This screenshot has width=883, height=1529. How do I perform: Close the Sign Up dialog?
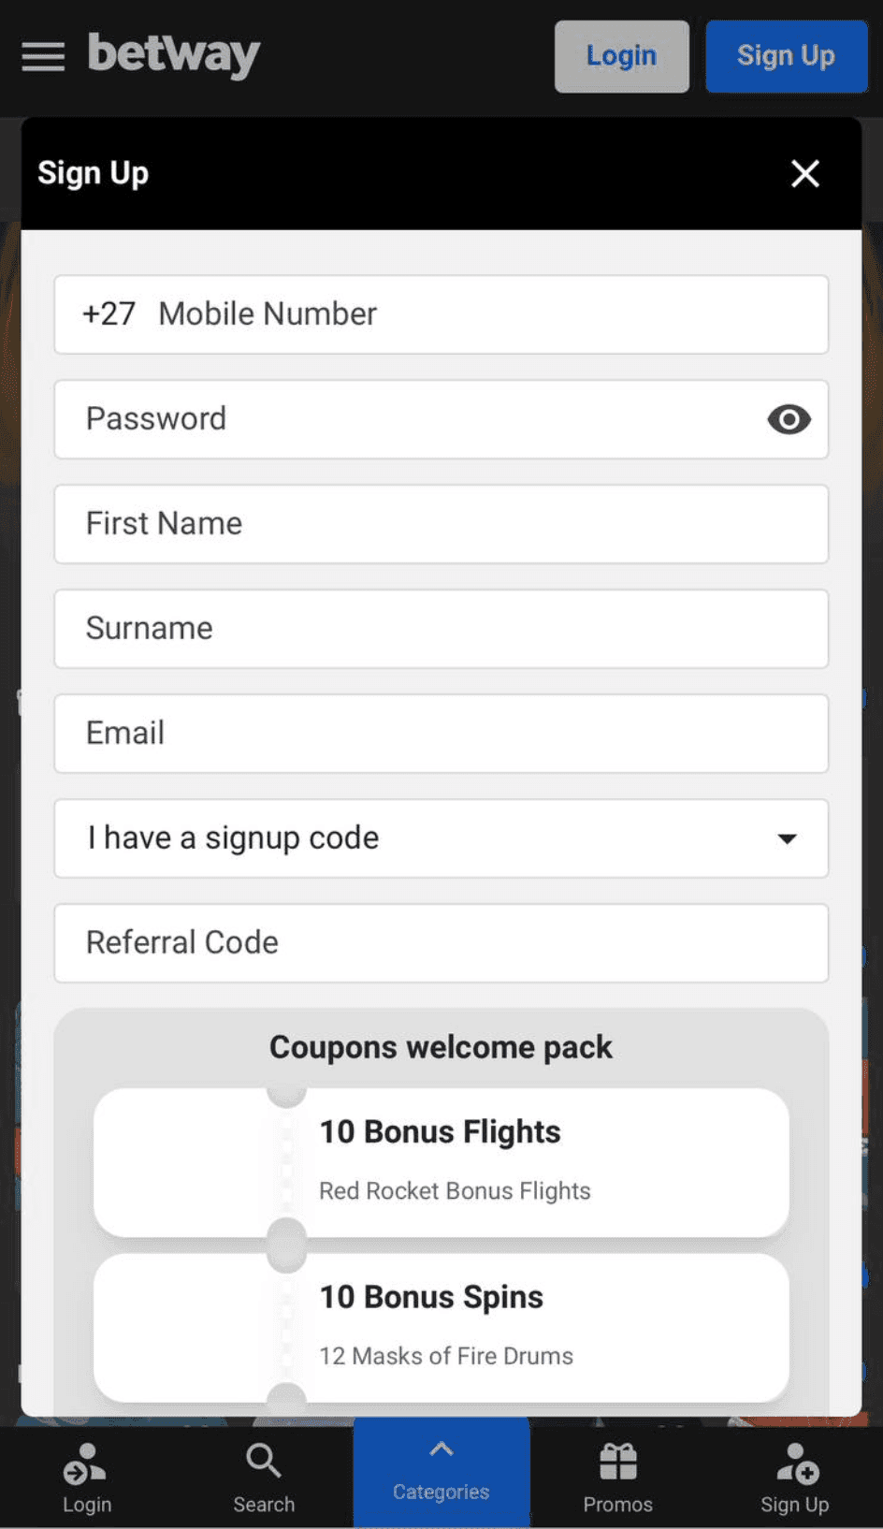point(804,173)
